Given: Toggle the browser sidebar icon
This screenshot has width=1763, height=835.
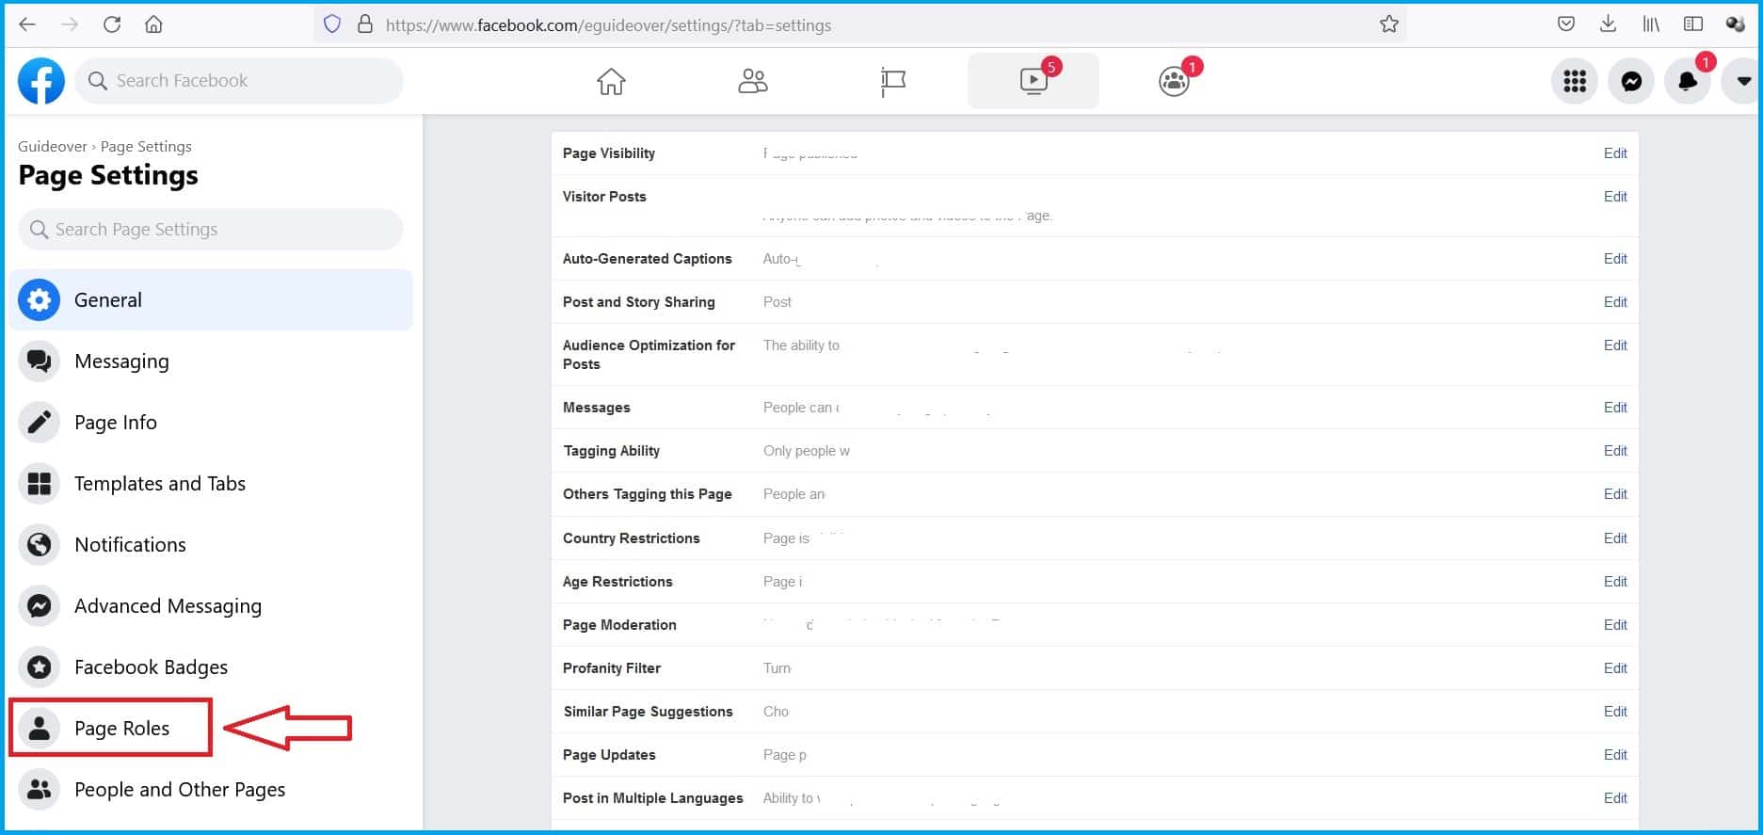Looking at the screenshot, I should [x=1693, y=24].
